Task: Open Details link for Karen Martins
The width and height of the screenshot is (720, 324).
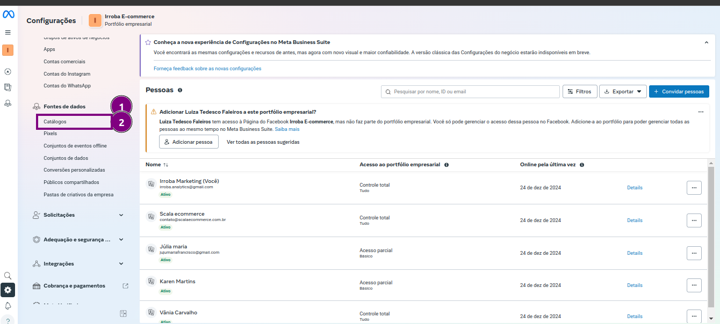Action: coord(635,285)
